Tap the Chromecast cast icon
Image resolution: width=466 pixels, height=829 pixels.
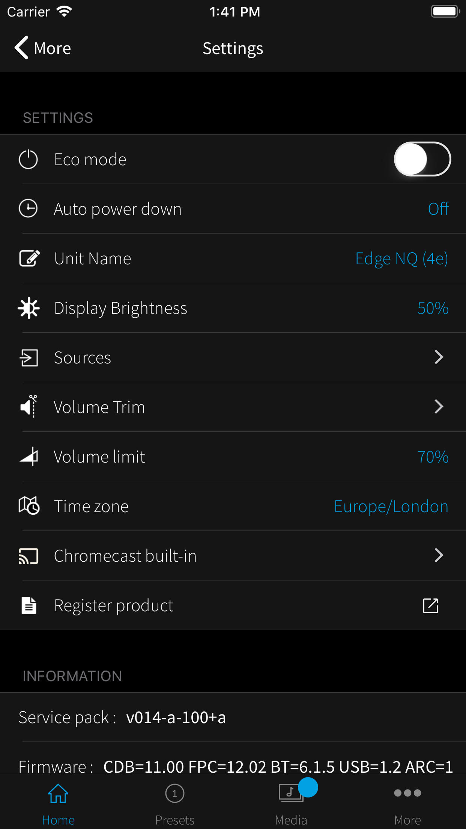click(29, 556)
